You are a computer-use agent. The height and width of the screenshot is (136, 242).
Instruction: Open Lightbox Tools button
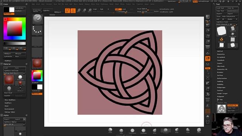[227, 22]
